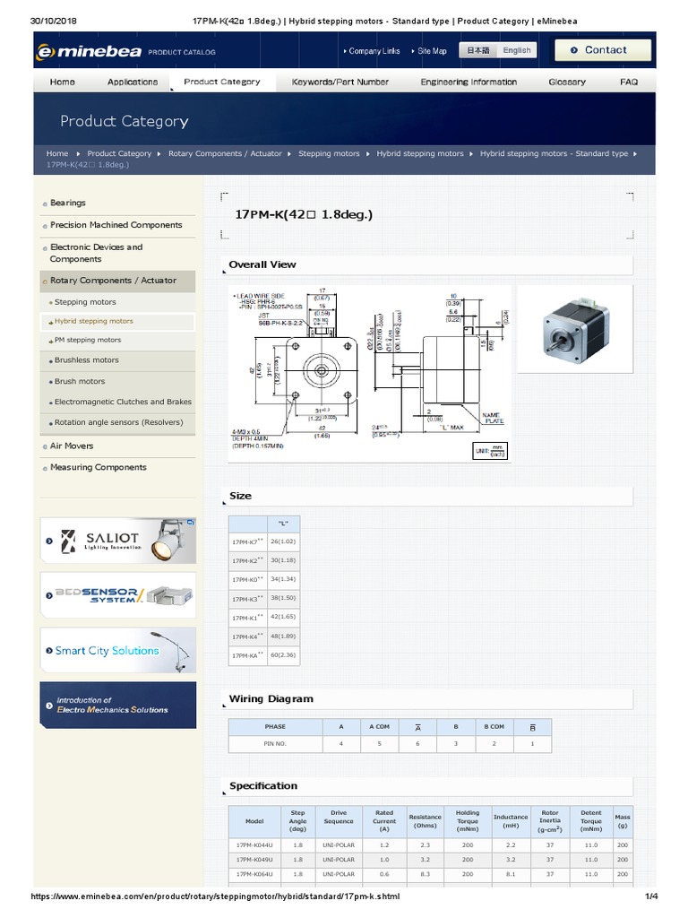
Task: Open Introduction of Electro Mechanics Solutions banner
Action: (118, 705)
